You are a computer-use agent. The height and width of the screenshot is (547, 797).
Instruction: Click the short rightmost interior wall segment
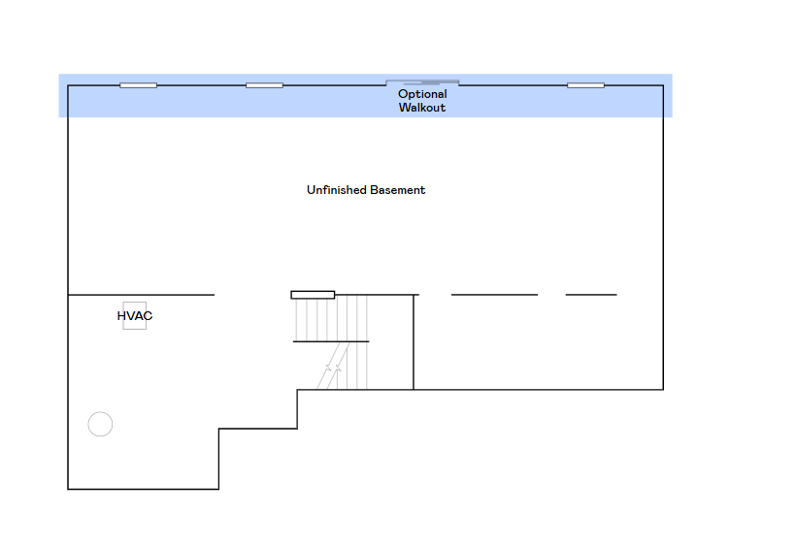(590, 295)
